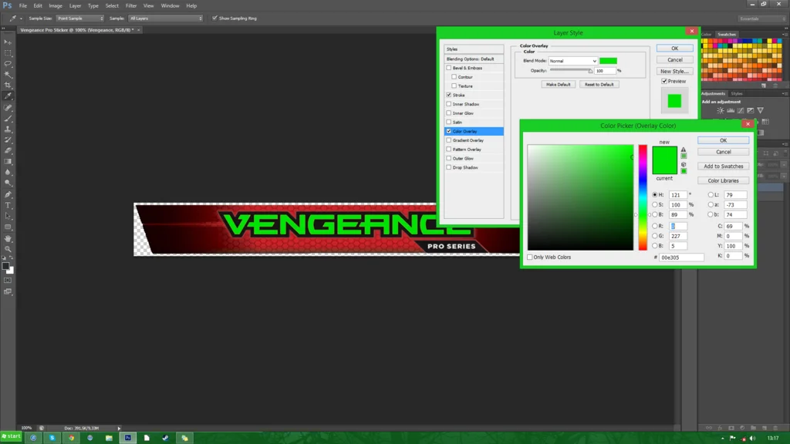Select the Eyedropper tool in the toolbox
Screen dimensions: 790x444
8,96
